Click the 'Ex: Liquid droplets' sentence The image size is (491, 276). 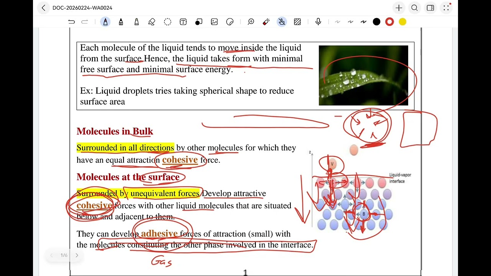[187, 96]
